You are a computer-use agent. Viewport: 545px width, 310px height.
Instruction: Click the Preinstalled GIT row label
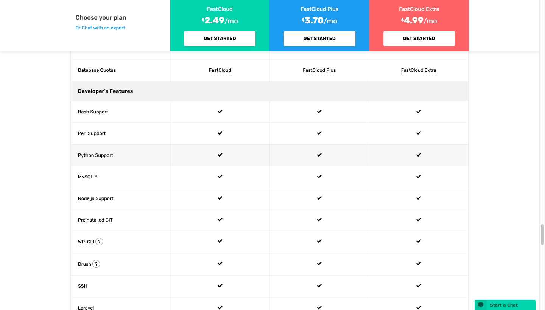(x=95, y=220)
